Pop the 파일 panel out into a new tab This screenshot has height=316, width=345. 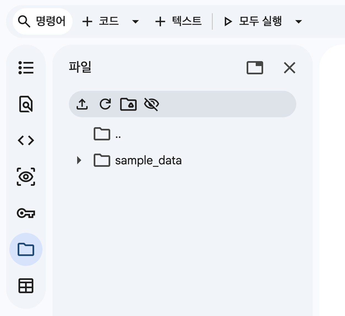pyautogui.click(x=255, y=68)
